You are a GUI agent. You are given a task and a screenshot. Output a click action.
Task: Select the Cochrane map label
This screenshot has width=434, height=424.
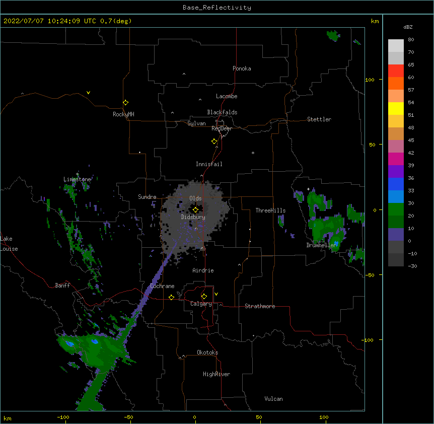point(162,286)
